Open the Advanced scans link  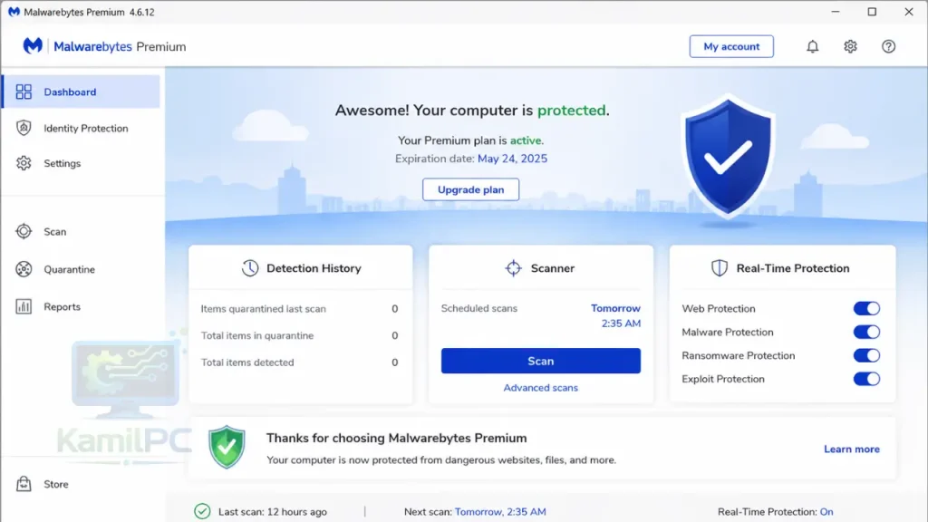(540, 388)
